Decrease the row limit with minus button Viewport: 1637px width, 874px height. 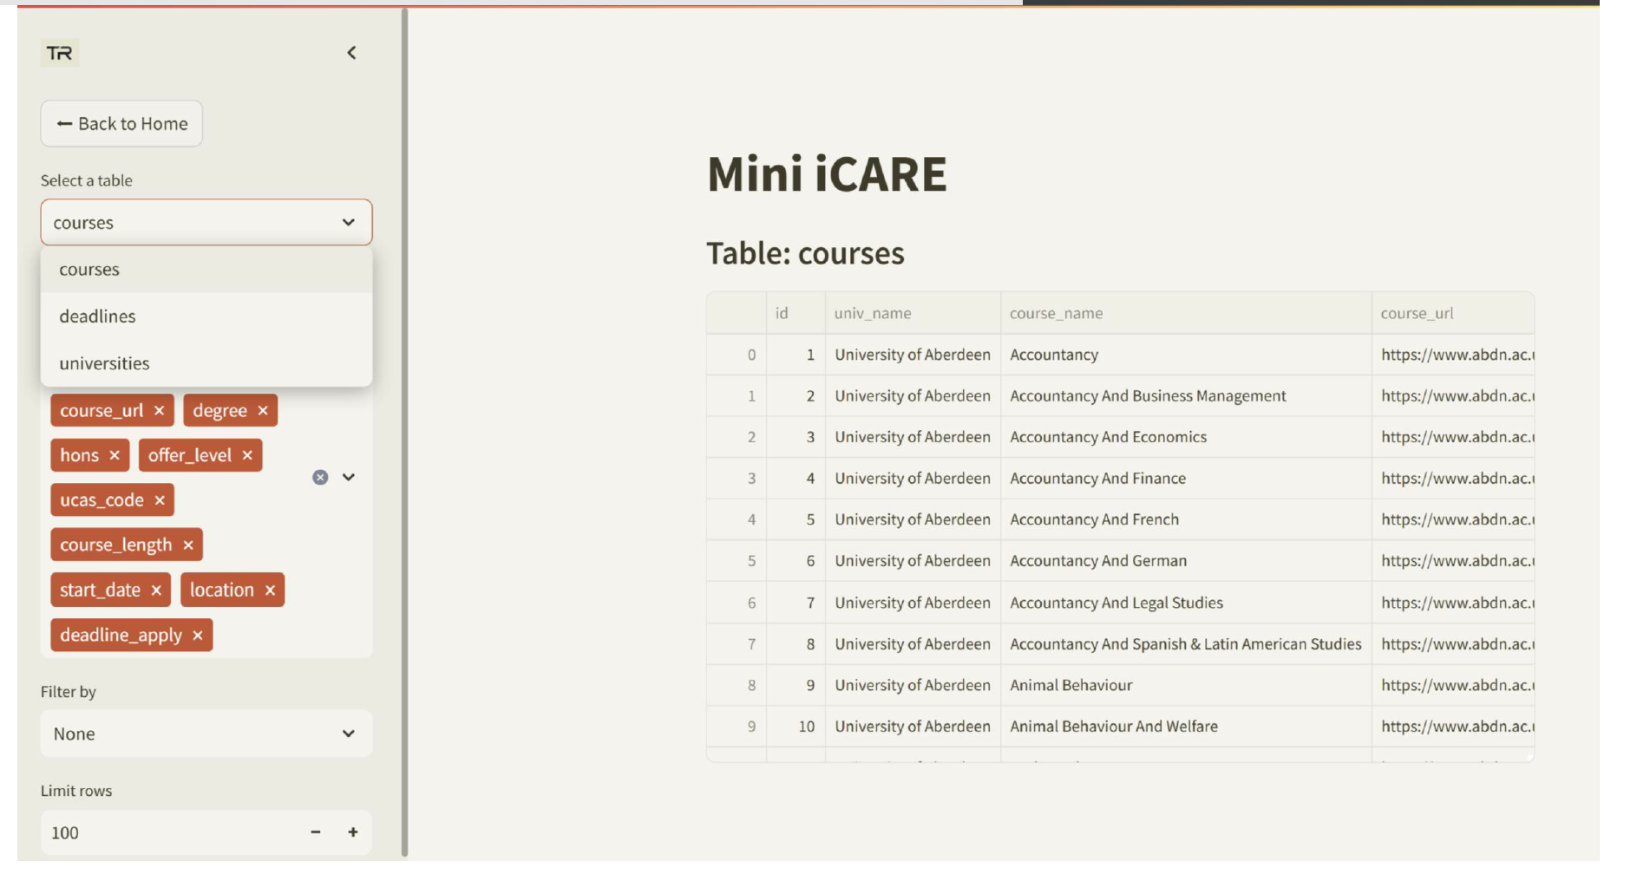[316, 832]
